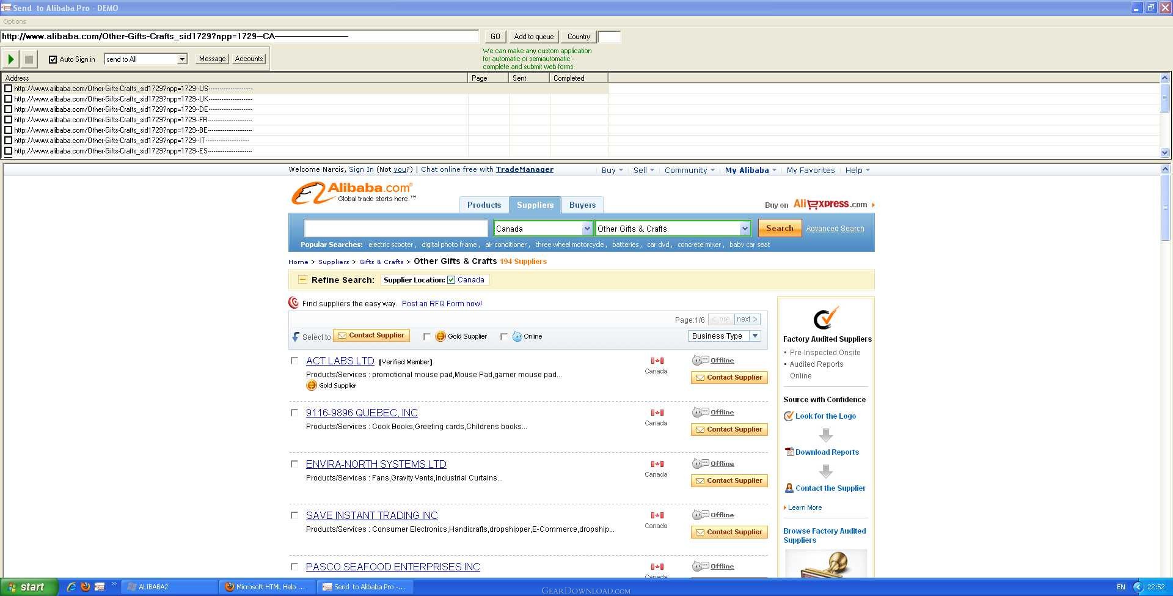Open the Buy dropdown menu

coord(612,171)
